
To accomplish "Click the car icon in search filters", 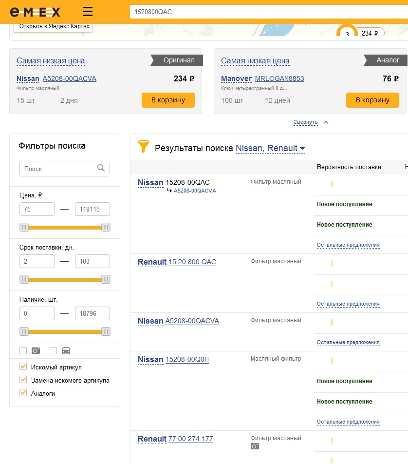I will [66, 350].
